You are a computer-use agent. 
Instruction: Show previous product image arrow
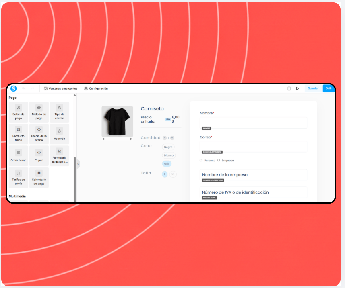[103, 139]
